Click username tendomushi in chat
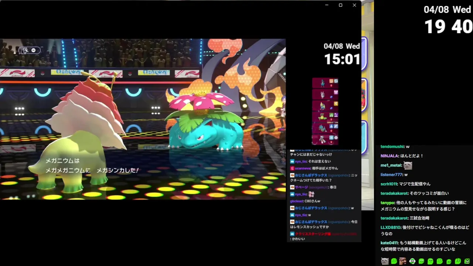The image size is (473, 266). tap(392, 147)
